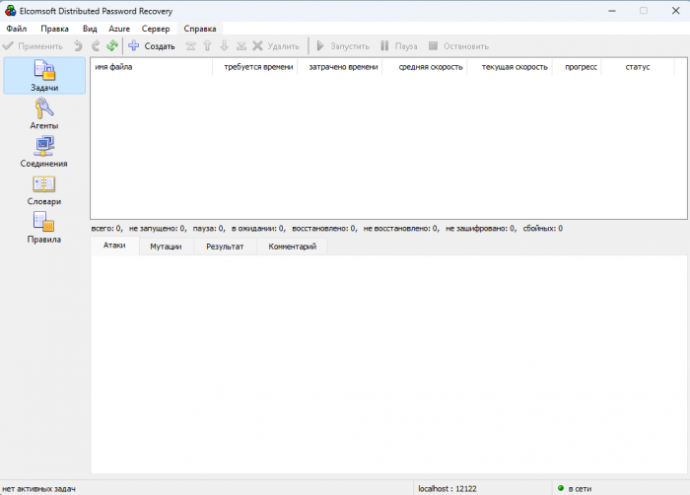The width and height of the screenshot is (690, 495).
Task: Click the прогресс column header
Action: pyautogui.click(x=581, y=67)
